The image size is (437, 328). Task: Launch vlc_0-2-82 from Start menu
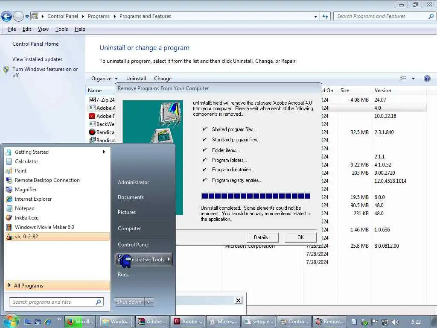pos(57,237)
